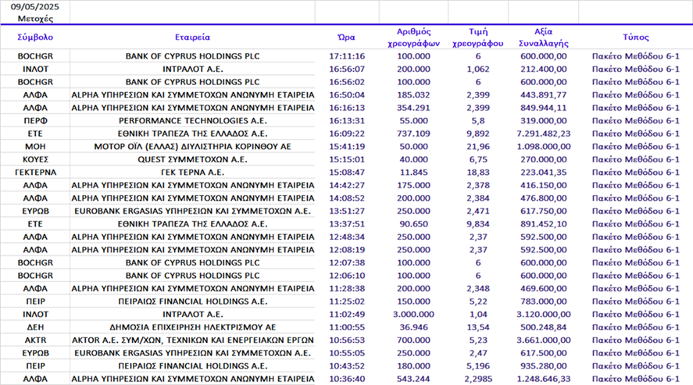693x385 pixels.
Task: Select time cell 10:36:40
Action: click(x=347, y=379)
